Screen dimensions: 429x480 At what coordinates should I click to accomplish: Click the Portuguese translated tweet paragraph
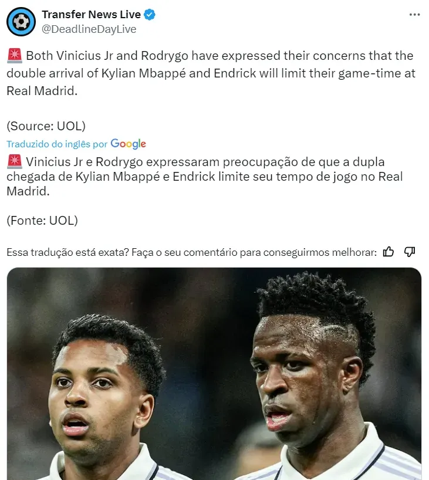(x=205, y=177)
